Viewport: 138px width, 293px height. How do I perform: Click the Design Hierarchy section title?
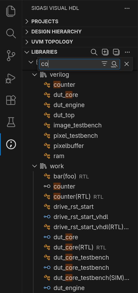56,32
